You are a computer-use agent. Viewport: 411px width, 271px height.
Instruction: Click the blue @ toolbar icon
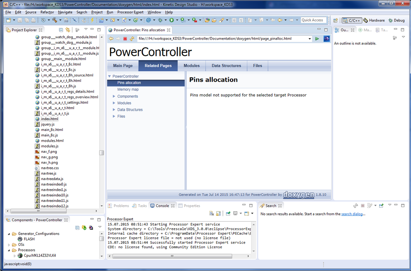point(149,20)
